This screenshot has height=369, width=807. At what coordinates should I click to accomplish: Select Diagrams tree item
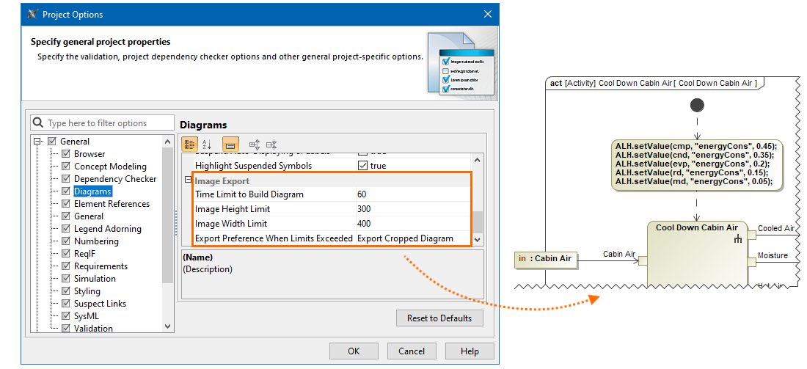point(92,191)
